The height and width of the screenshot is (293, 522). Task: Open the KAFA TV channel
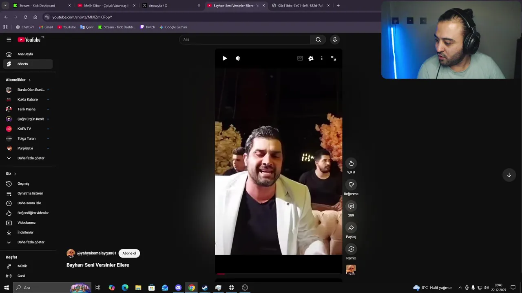point(28,129)
